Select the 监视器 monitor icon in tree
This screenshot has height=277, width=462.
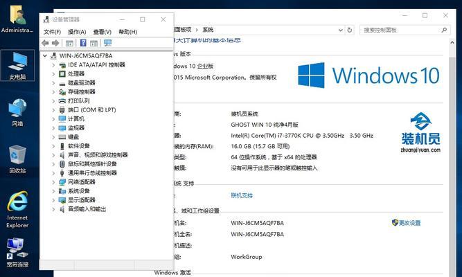(62, 128)
